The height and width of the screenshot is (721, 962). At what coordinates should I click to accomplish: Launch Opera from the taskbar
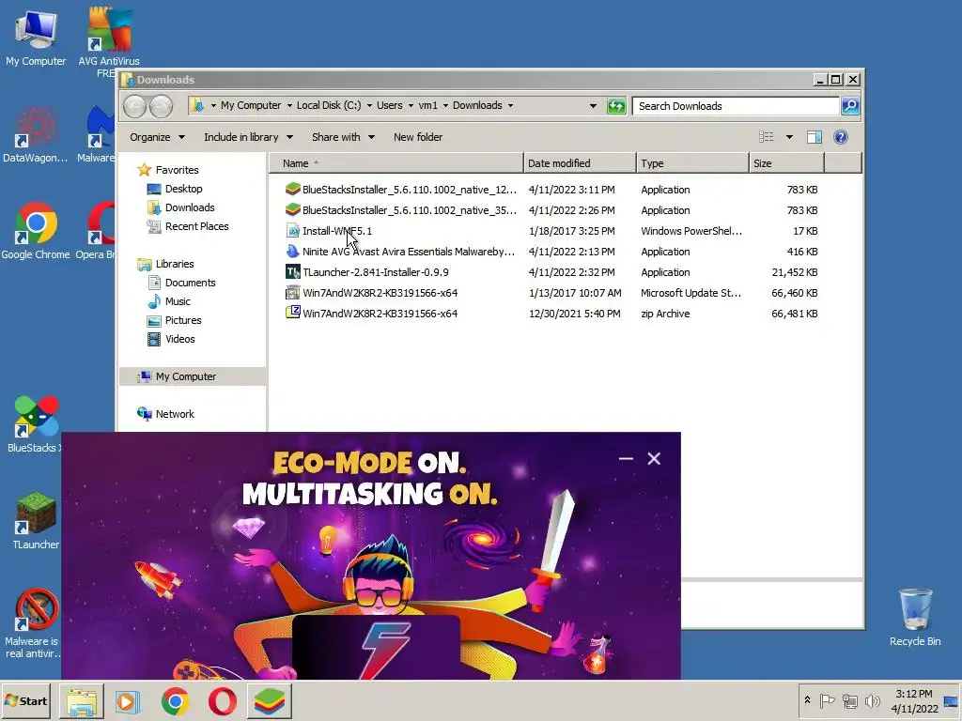click(222, 701)
